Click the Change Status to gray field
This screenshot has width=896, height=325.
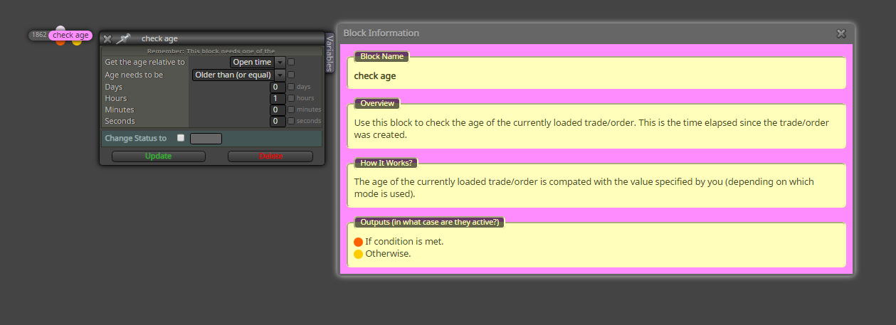[x=206, y=139]
